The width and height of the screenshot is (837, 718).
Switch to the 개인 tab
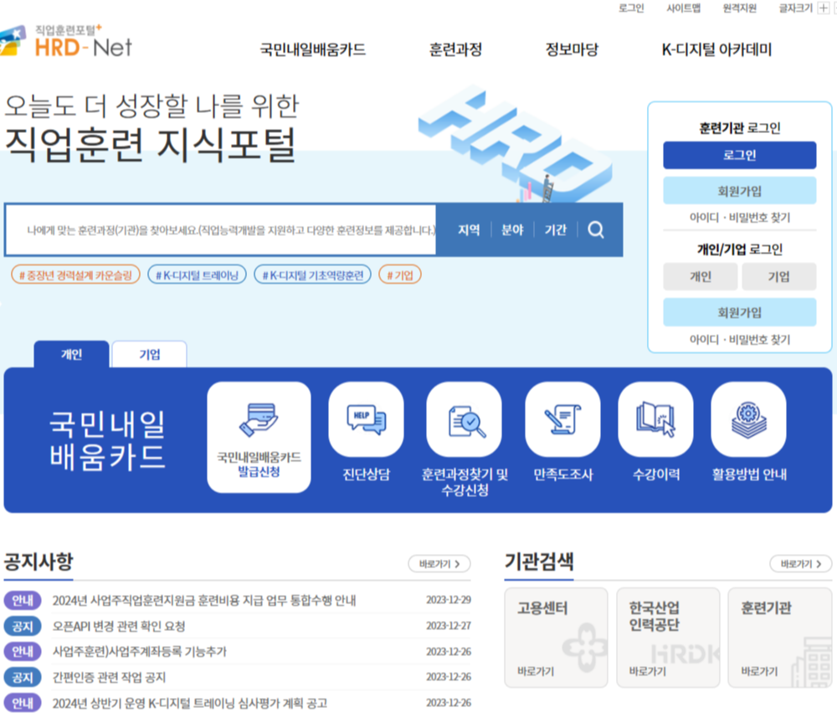[71, 354]
